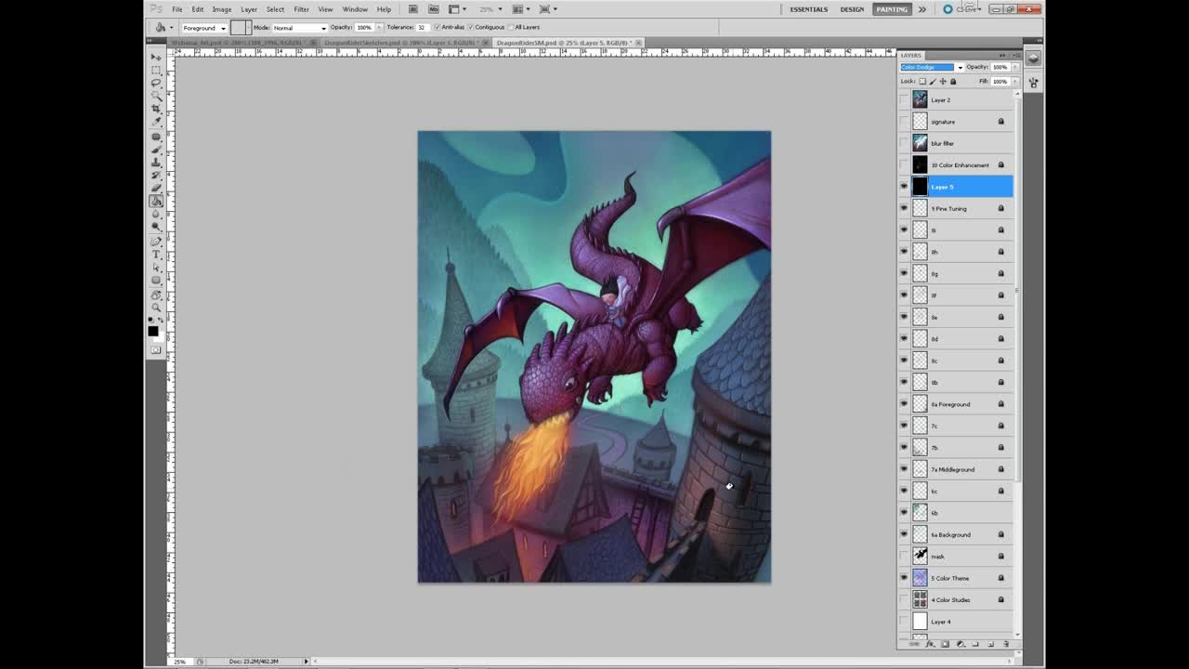This screenshot has height=669, width=1189.
Task: Click the foreground color swatch
Action: (153, 330)
